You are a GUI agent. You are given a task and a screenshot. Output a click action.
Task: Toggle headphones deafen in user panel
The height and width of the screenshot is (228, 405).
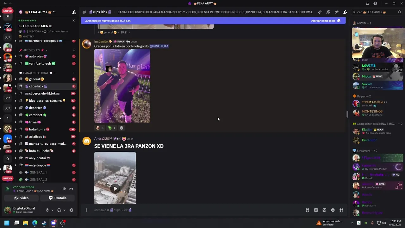pyautogui.click(x=59, y=210)
